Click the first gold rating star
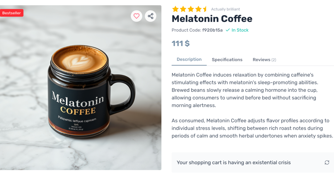 click(175, 9)
